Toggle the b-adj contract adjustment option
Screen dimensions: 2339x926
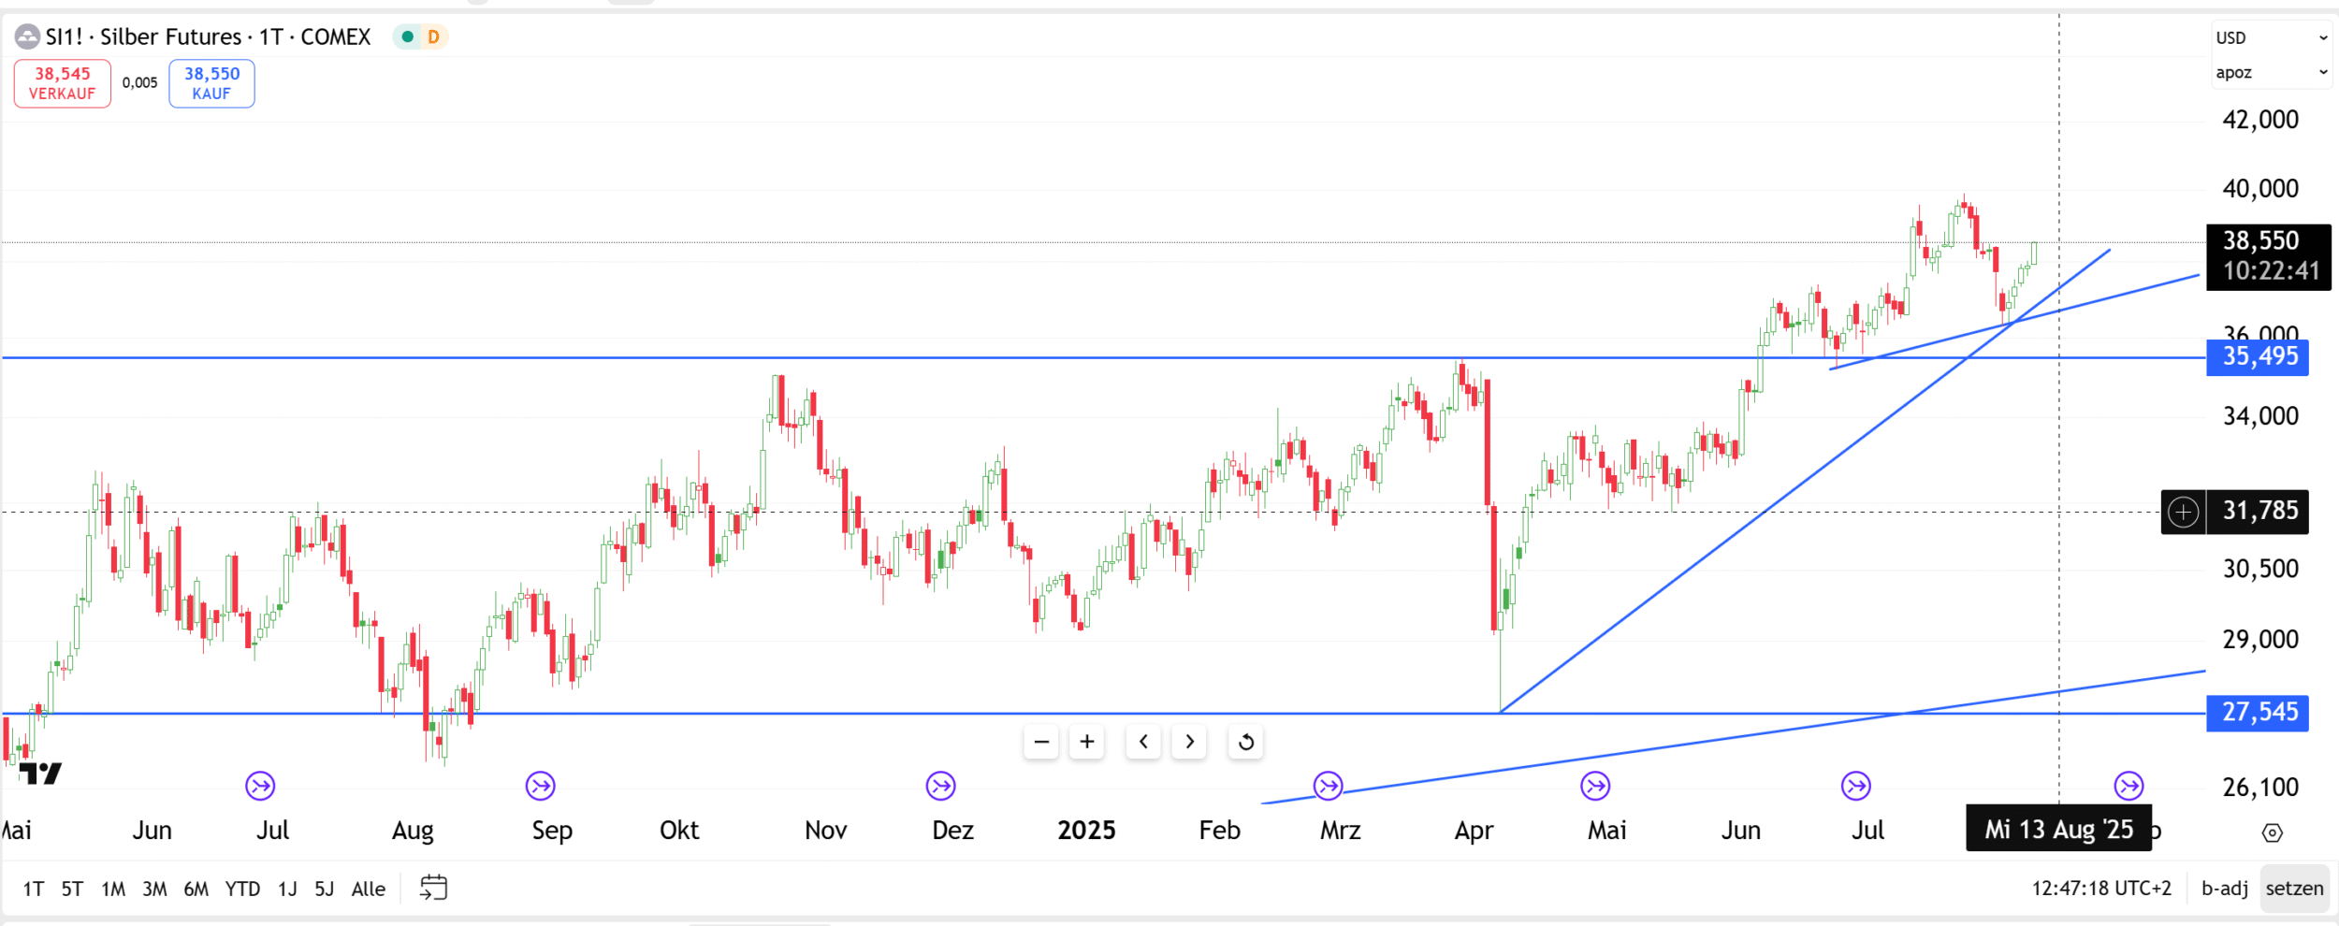click(2224, 888)
